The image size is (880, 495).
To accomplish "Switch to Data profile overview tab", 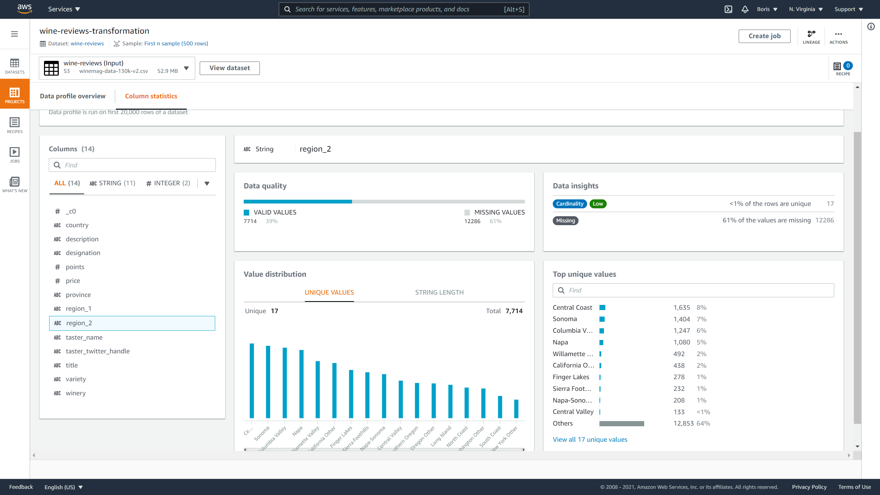I will 73,96.
